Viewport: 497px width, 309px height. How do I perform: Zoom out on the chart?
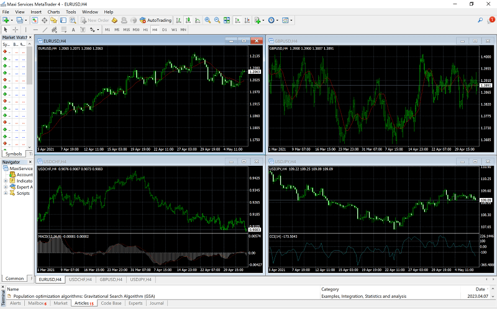[x=217, y=20]
